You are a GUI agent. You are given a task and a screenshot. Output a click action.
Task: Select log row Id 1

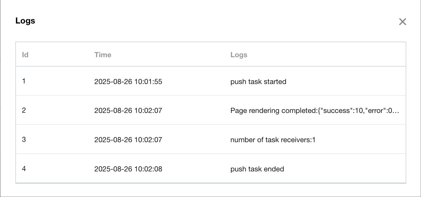pos(24,81)
